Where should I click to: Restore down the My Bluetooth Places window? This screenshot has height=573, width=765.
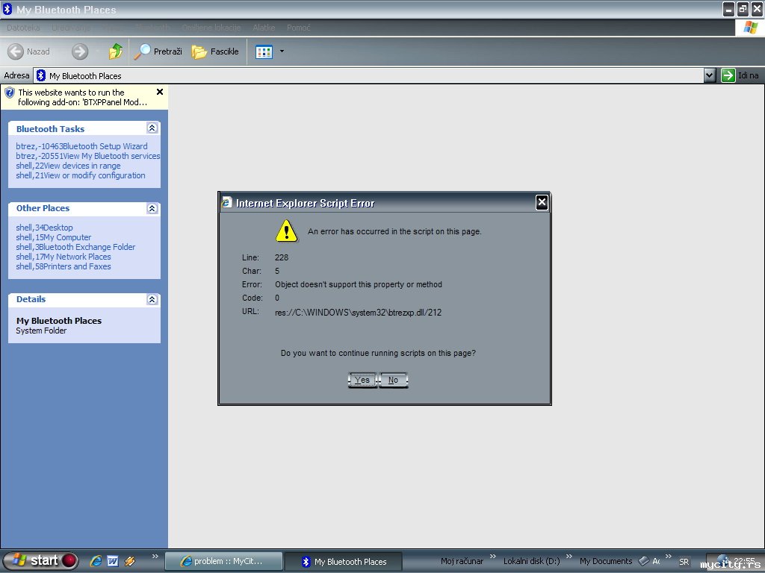click(x=743, y=9)
